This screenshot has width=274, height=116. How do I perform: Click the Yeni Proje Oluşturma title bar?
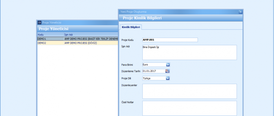coord(175,12)
